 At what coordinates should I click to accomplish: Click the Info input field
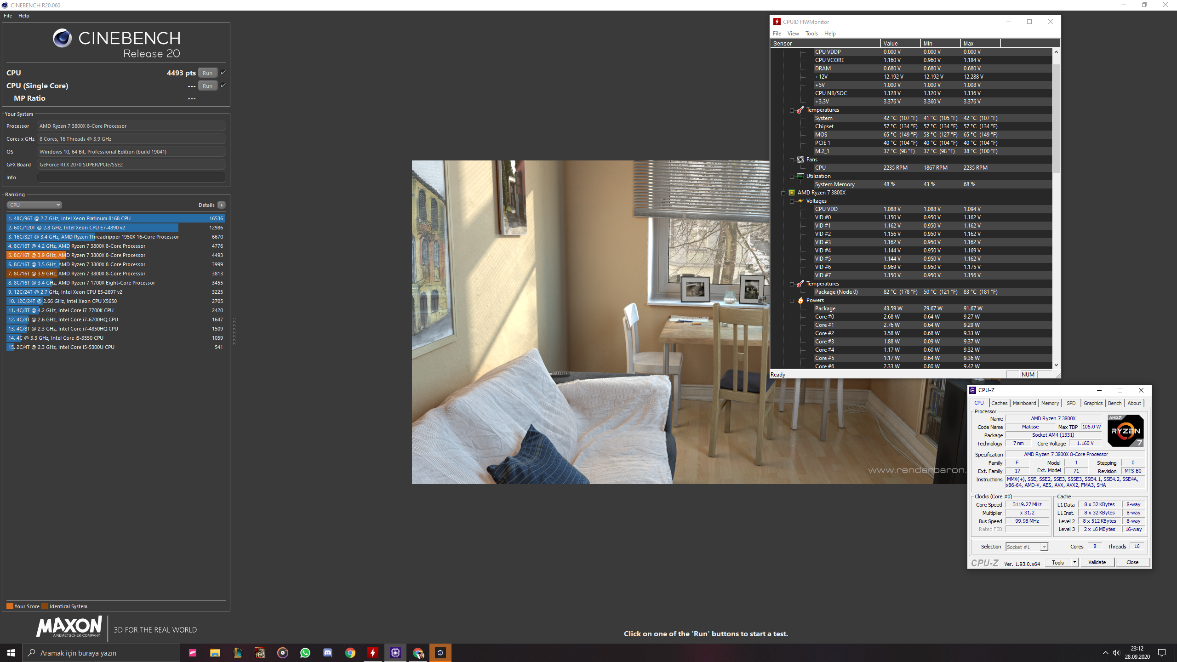point(131,177)
